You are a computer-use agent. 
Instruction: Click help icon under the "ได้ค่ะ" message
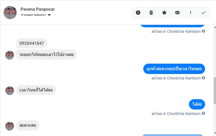(203, 114)
